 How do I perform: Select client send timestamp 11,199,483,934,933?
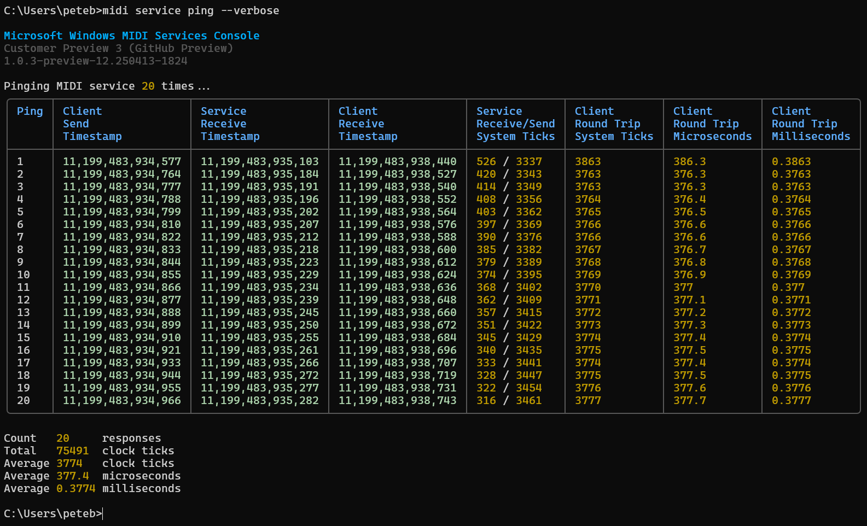[122, 363]
